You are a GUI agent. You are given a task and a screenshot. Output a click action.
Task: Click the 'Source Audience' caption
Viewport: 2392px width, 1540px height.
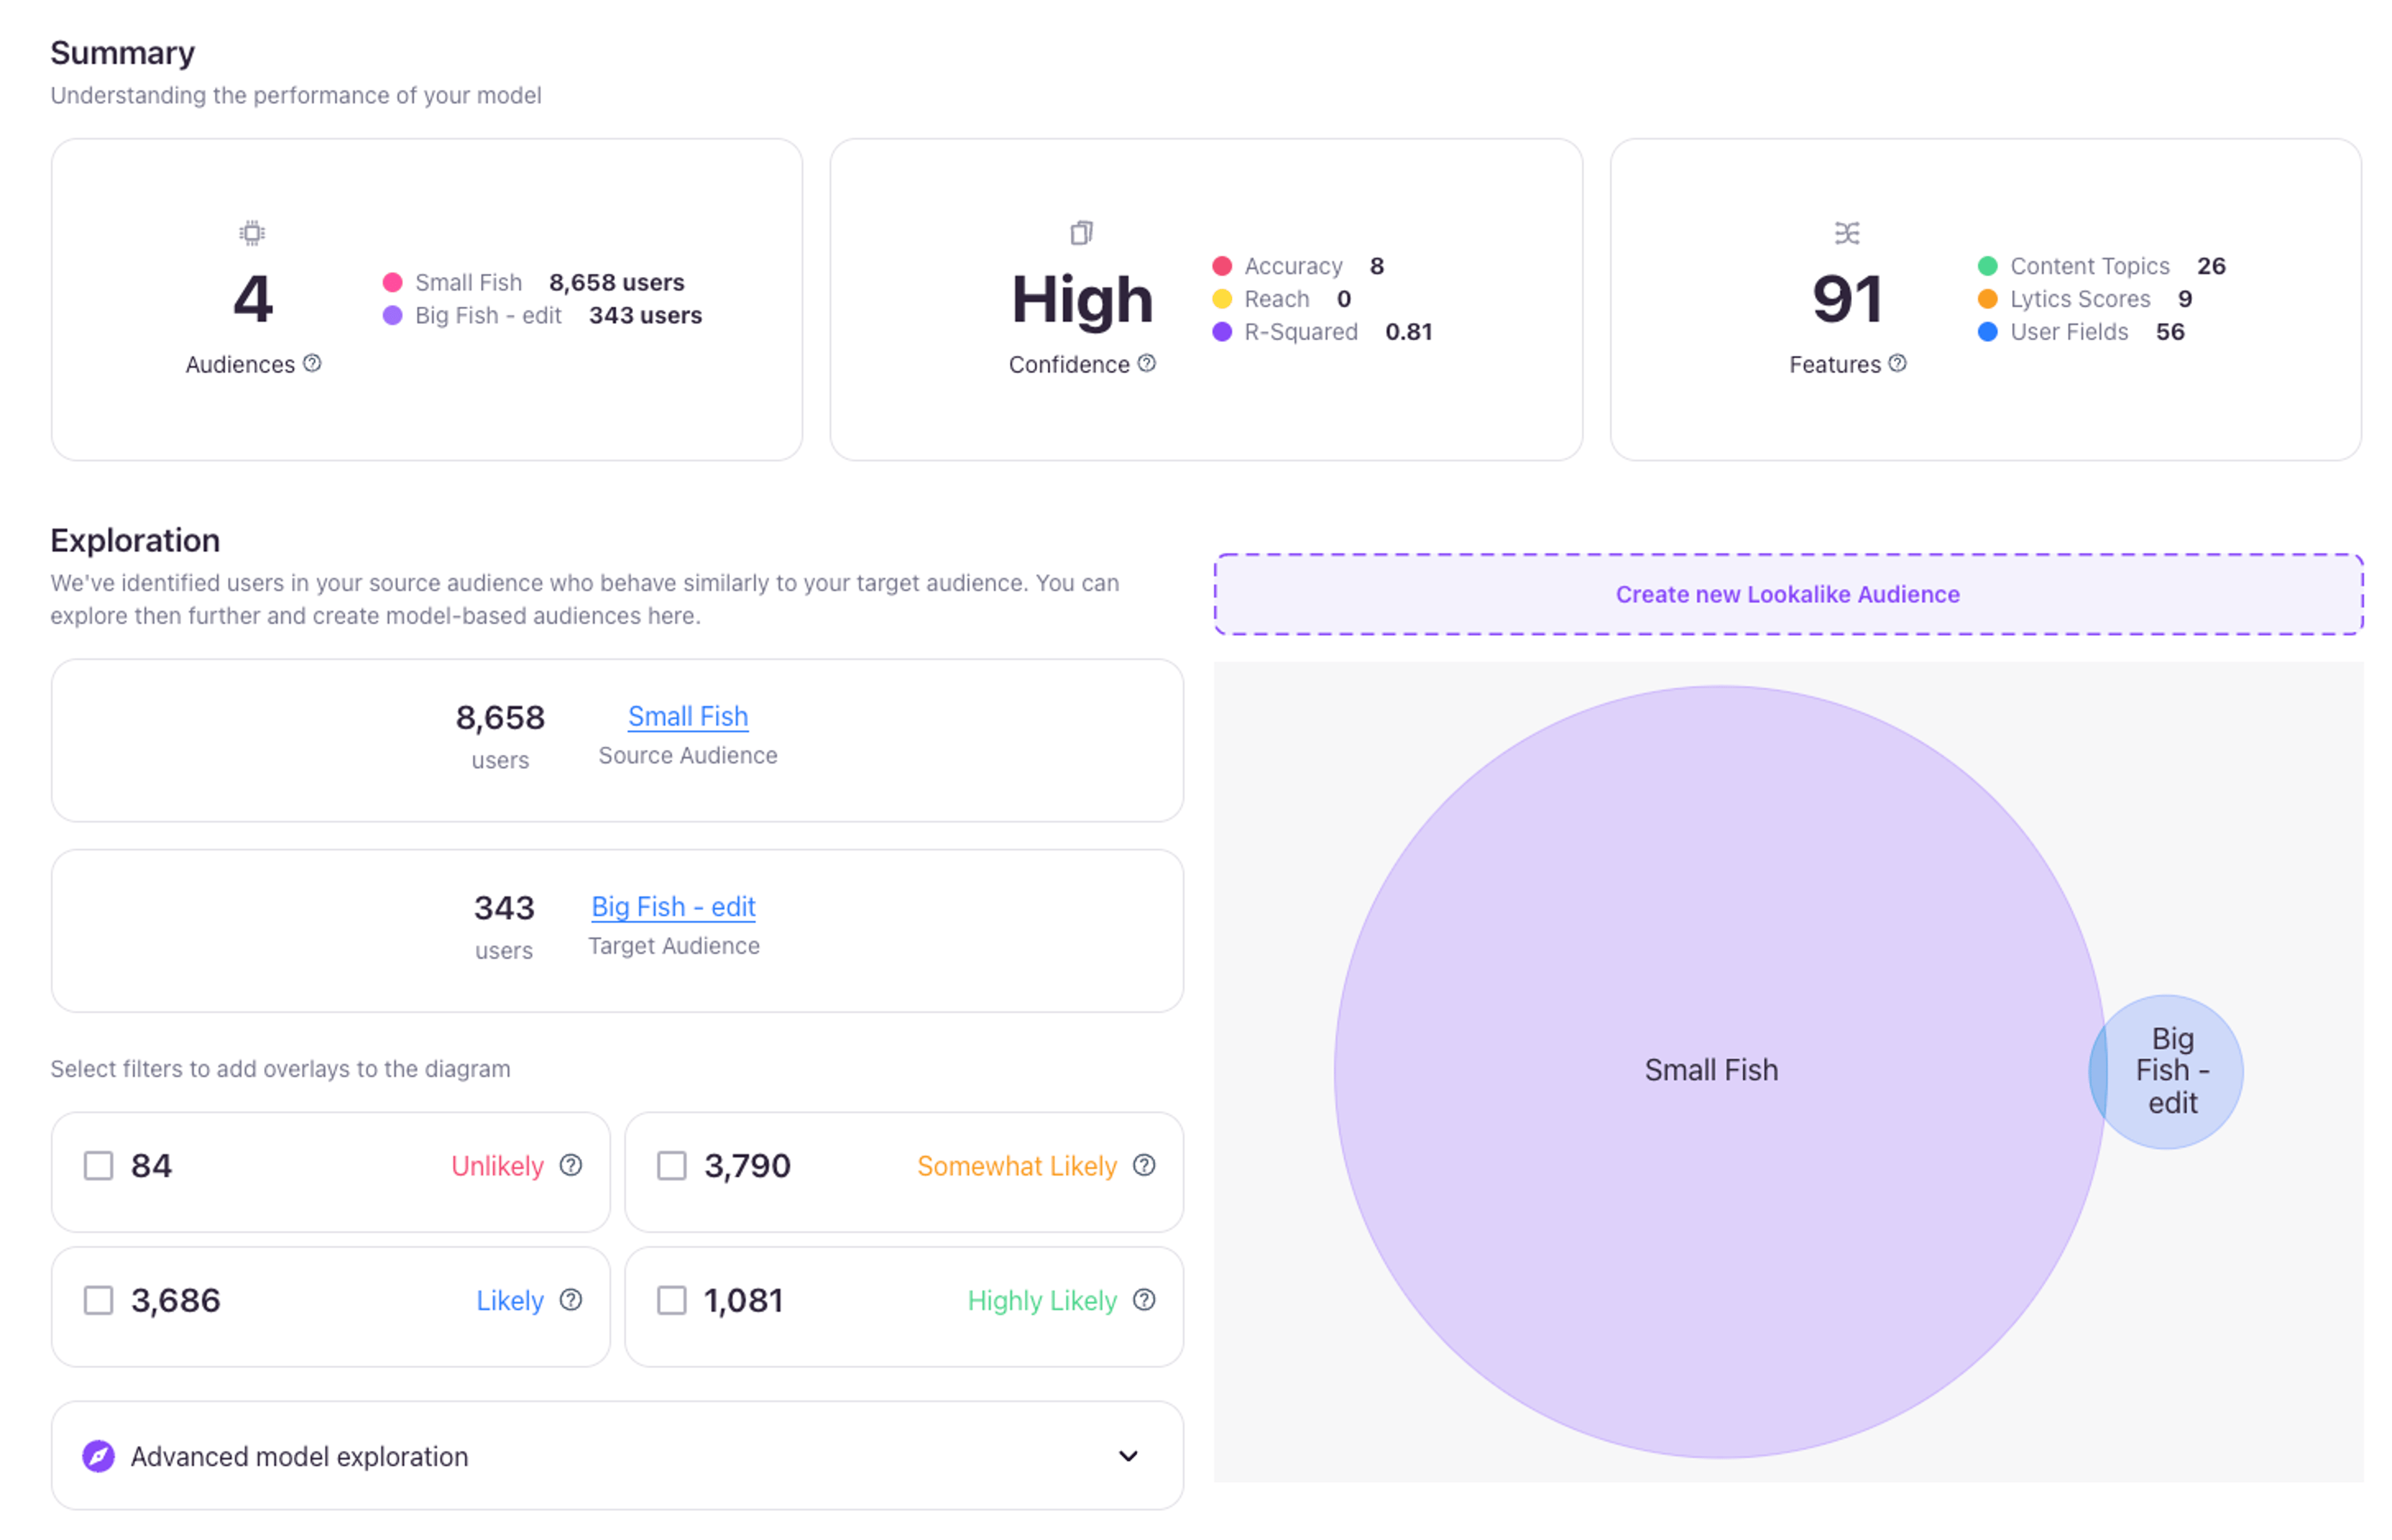(x=688, y=755)
